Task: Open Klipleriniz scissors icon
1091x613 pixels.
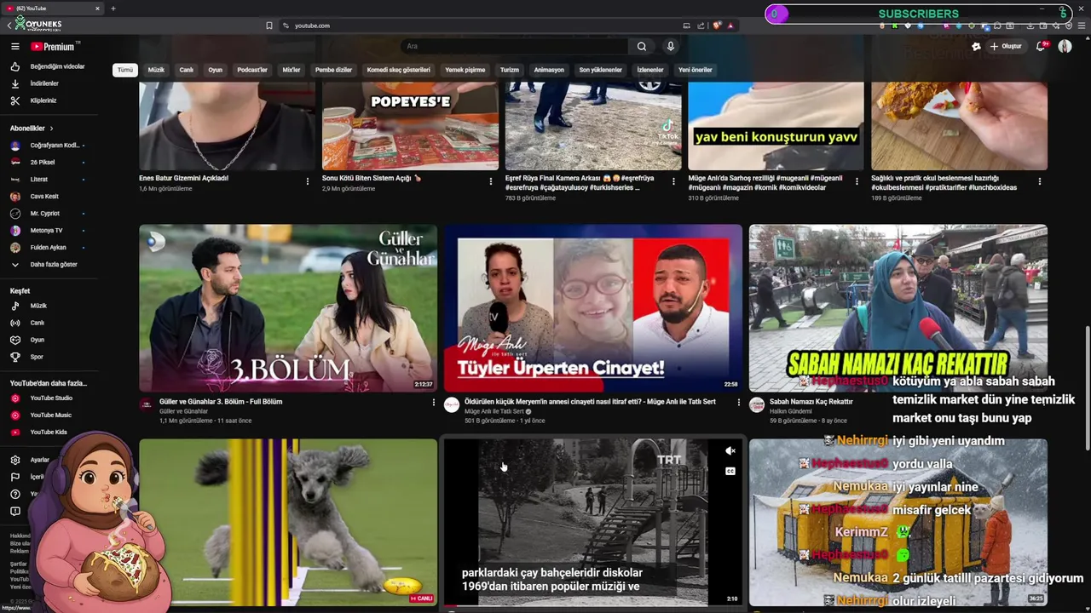Action: point(14,100)
